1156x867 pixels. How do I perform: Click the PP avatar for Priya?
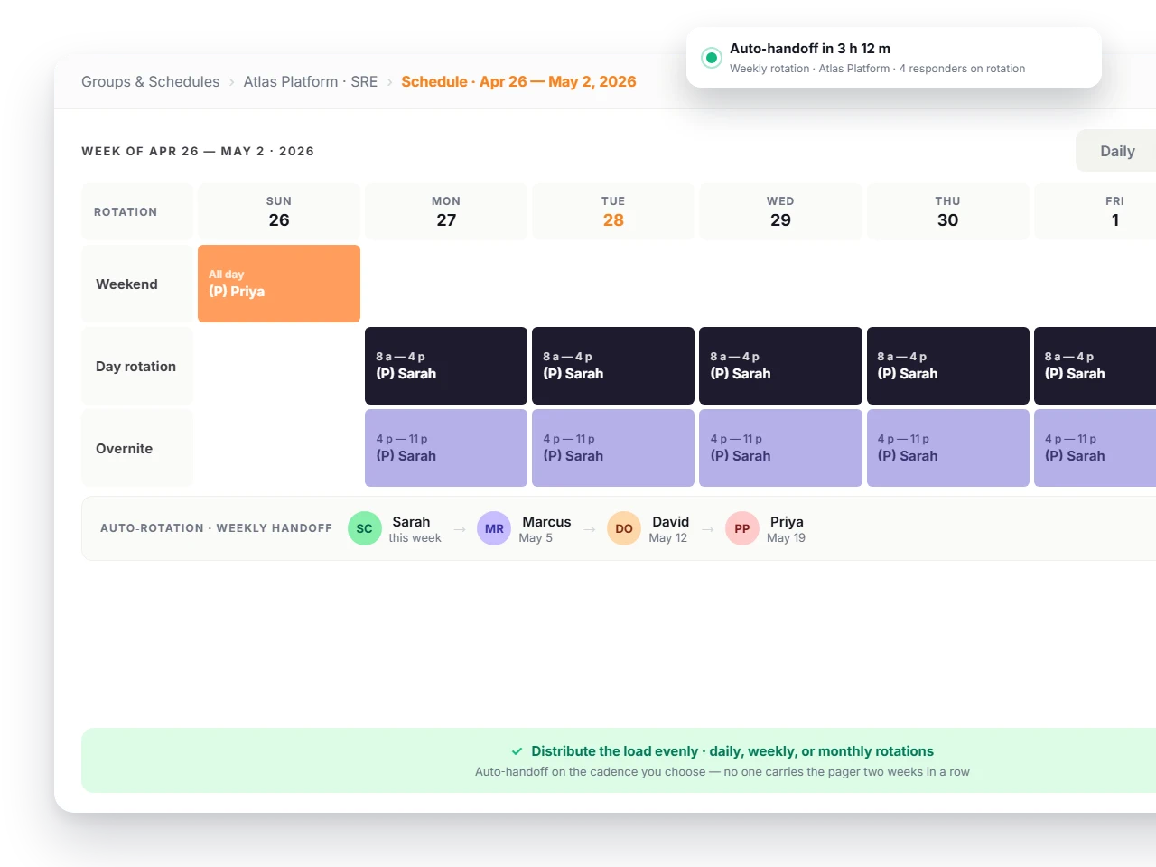pyautogui.click(x=742, y=528)
